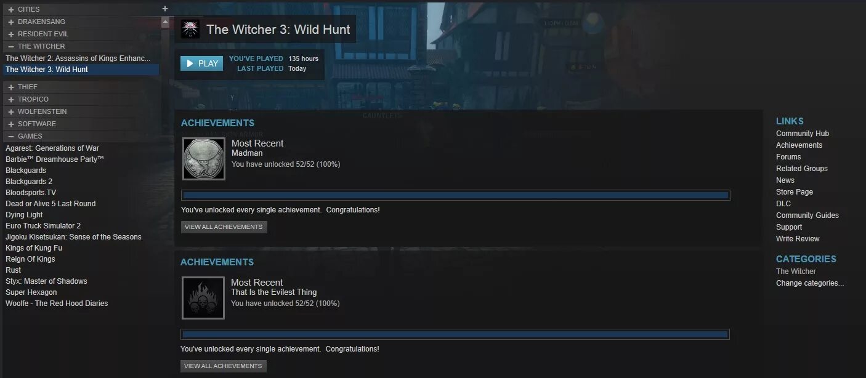Expand the DRAKENSANG category
The height and width of the screenshot is (378, 866).
click(x=10, y=22)
